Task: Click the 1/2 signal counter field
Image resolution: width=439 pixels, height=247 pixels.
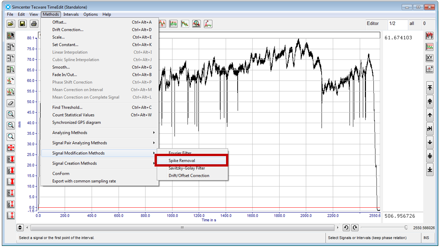Action: (x=397, y=24)
